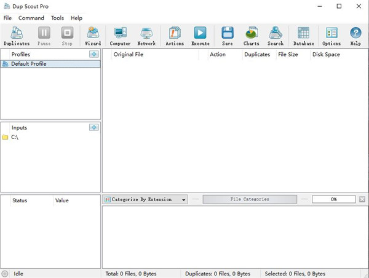Viewport: 369px width, 278px height.
Task: Click the Duplicates toolbar icon
Action: [16, 36]
